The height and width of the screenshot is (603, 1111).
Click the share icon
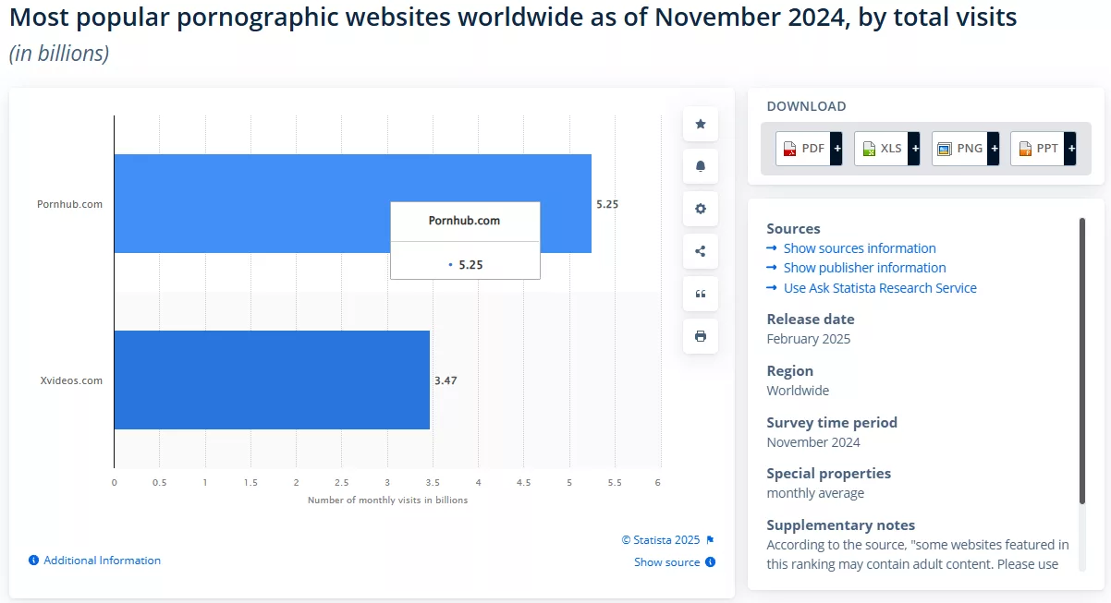coord(701,251)
